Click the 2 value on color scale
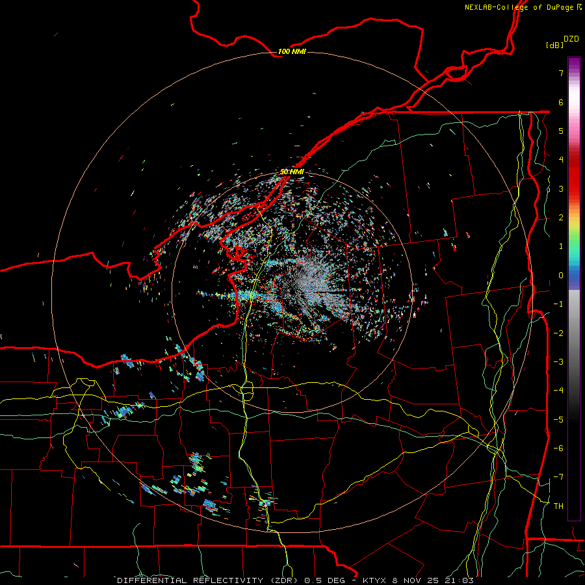 pyautogui.click(x=561, y=218)
